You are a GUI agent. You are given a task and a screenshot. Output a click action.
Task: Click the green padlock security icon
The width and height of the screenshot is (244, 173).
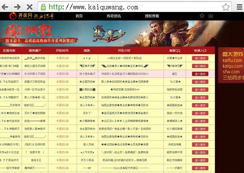click(43, 7)
